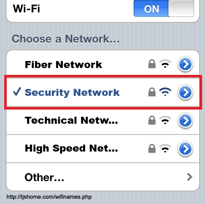
Task: Open Security Network details arrow
Action: tap(185, 92)
